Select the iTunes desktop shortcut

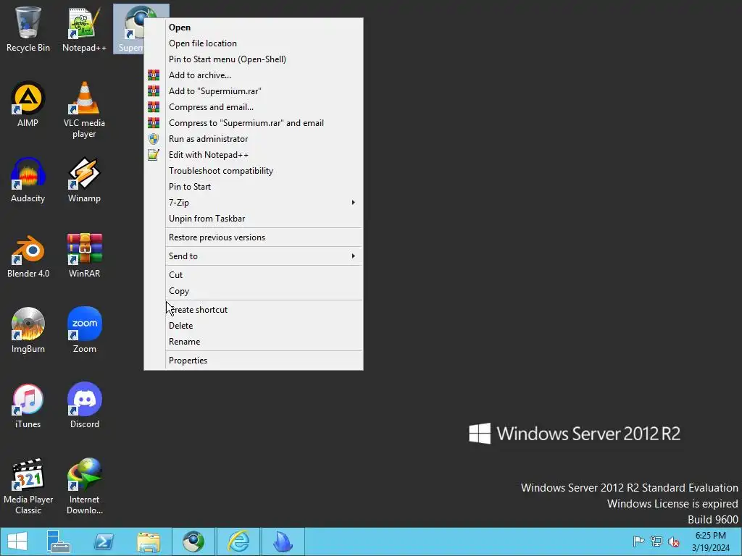28,405
